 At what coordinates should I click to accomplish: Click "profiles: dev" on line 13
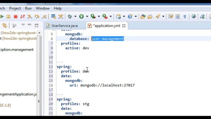75,71
